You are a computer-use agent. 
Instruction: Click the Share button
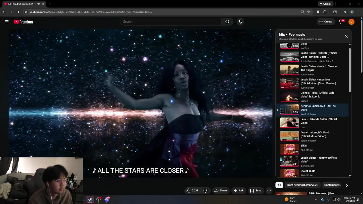(220, 190)
